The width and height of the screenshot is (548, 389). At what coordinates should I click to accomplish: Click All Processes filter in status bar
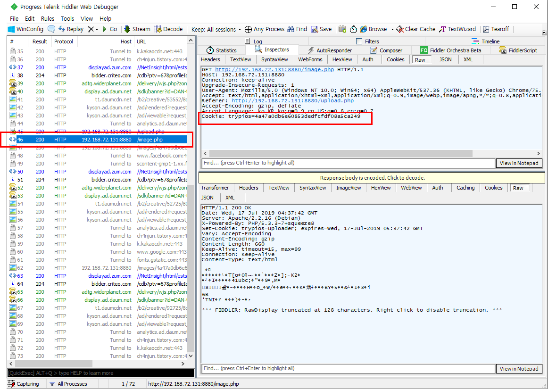click(x=68, y=384)
